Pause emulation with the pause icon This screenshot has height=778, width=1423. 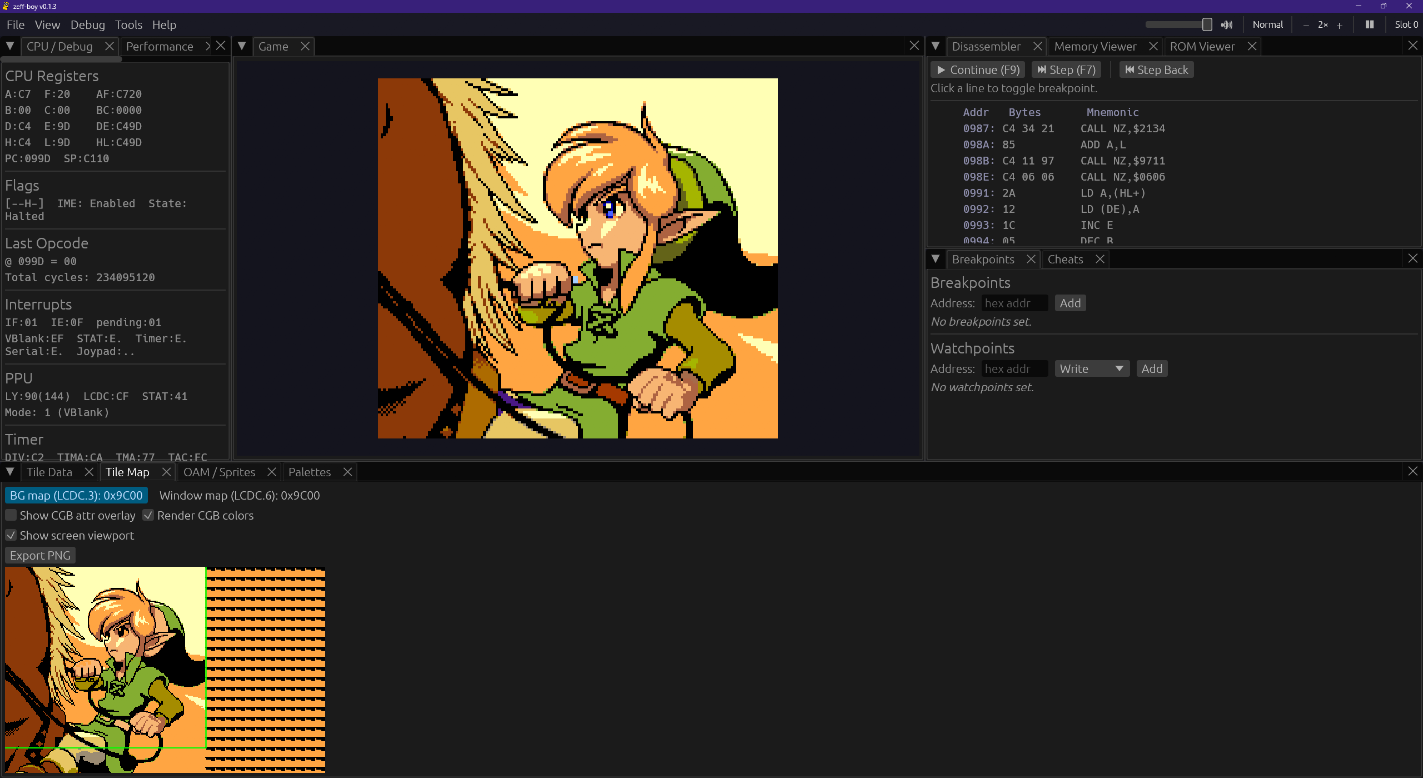1370,24
